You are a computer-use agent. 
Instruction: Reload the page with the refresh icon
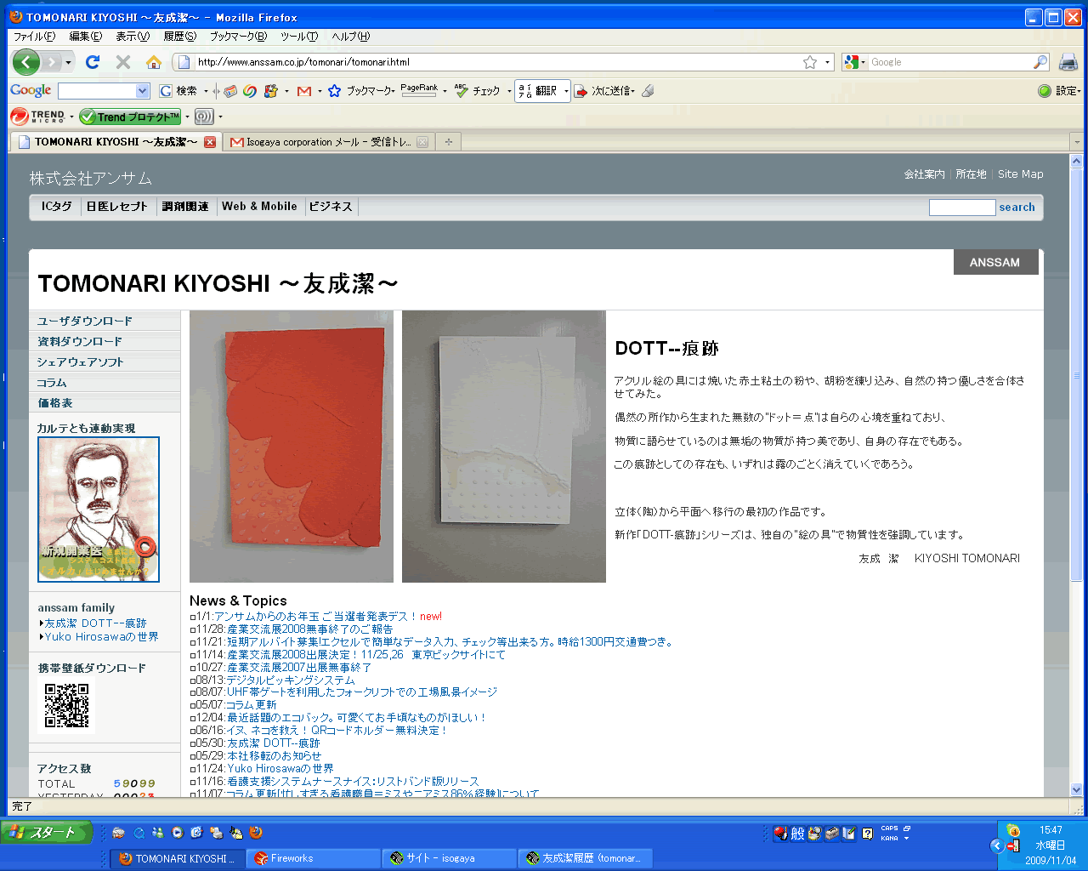93,62
